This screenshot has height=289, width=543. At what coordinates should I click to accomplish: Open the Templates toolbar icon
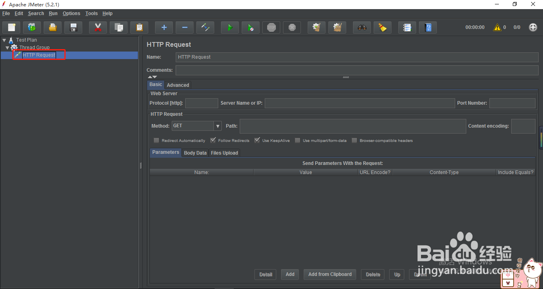point(32,27)
